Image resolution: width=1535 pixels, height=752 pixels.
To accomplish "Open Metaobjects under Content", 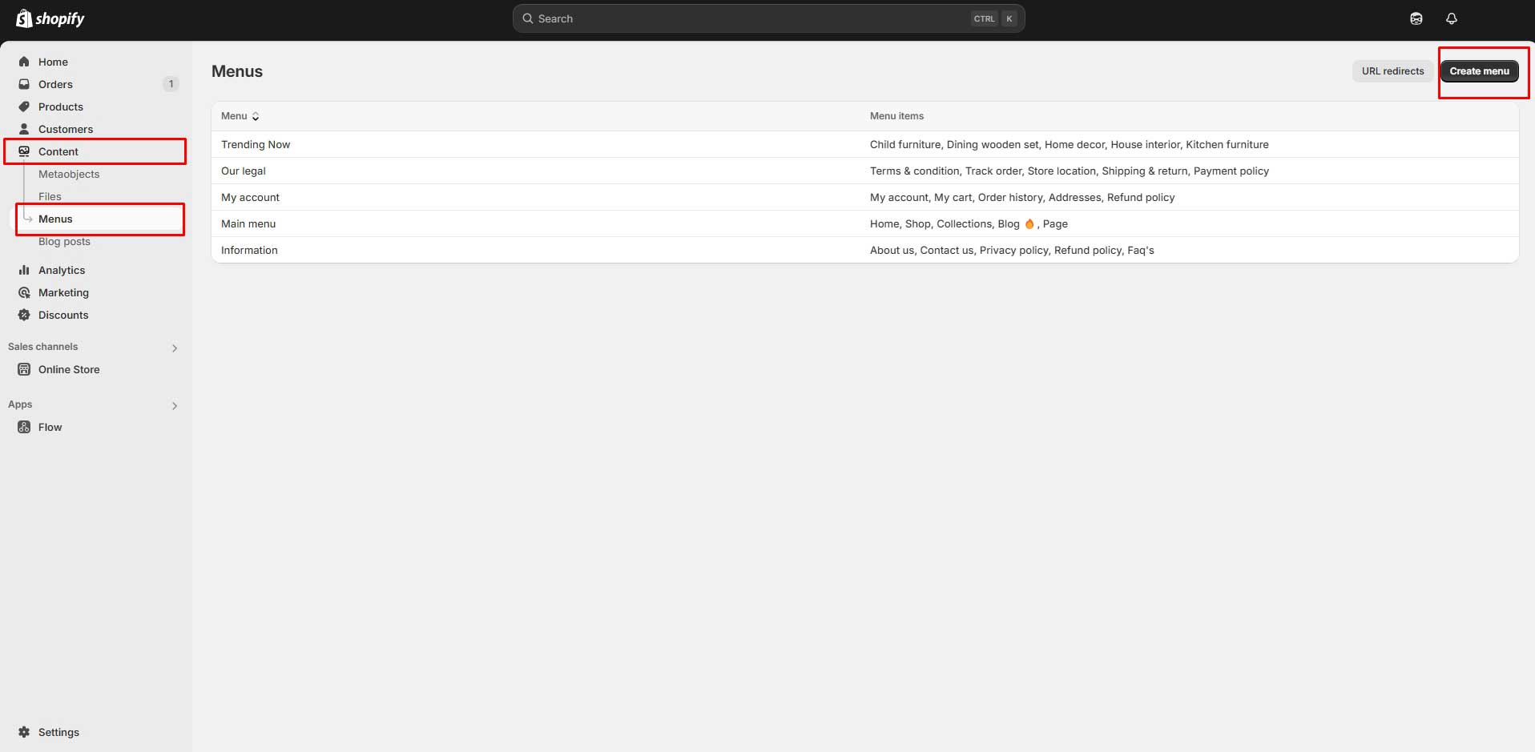I will (69, 174).
